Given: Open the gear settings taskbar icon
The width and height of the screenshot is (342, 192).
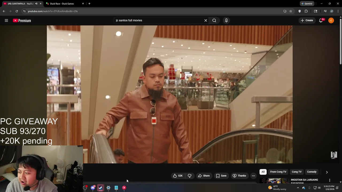Looking at the screenshot, I should pyautogui.click(x=108, y=188).
